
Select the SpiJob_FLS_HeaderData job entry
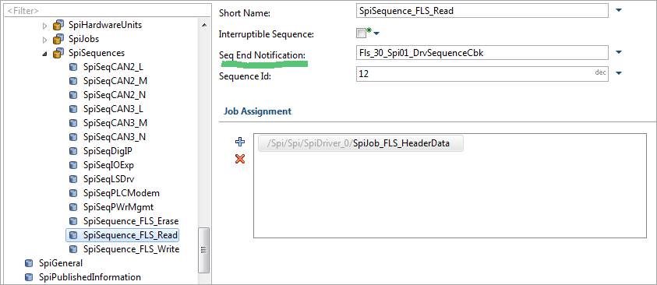click(x=361, y=143)
